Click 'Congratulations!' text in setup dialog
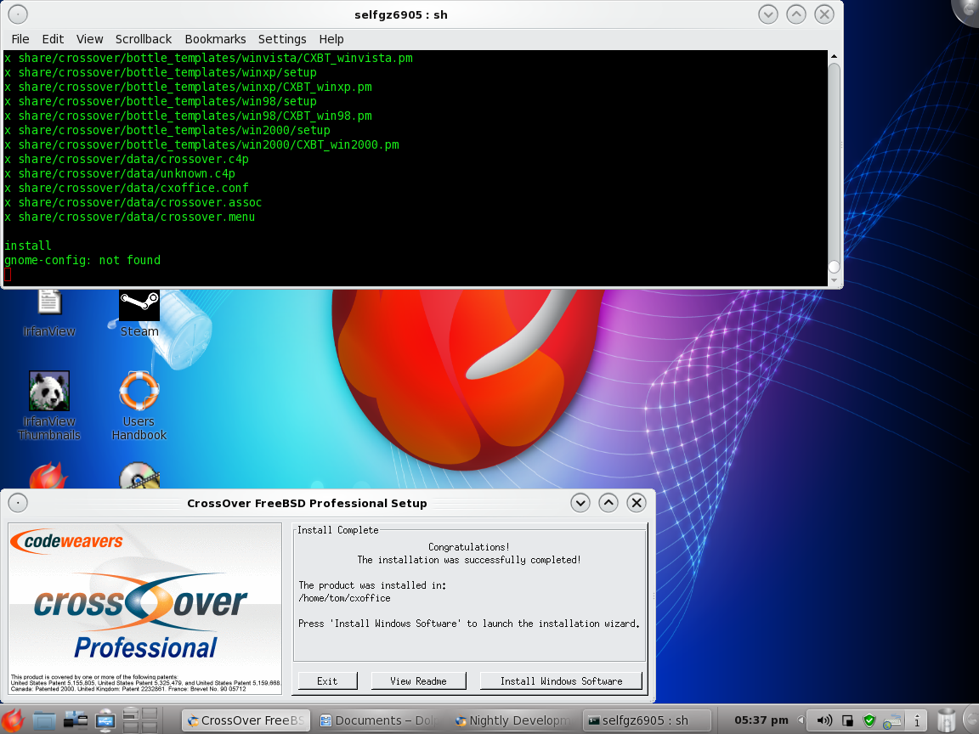 point(469,547)
